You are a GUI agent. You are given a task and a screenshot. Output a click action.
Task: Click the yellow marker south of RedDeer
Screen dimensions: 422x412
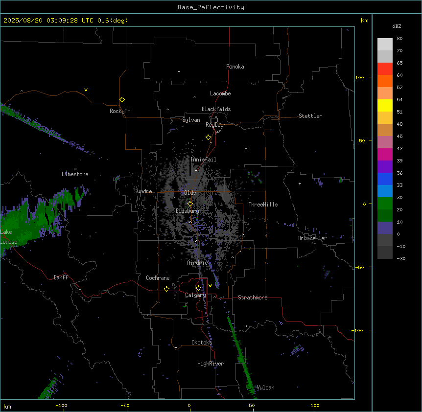209,137
